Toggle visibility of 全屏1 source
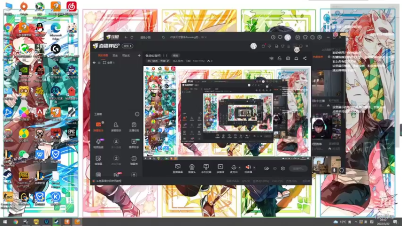Viewport: 402px width, 226px height. click(x=94, y=62)
